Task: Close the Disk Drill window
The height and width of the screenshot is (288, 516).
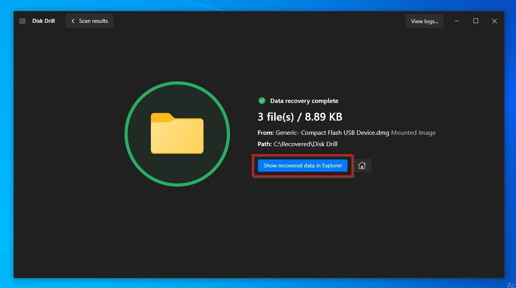Action: [494, 21]
